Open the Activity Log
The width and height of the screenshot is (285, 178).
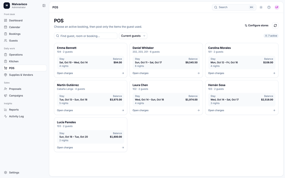tap(24, 116)
